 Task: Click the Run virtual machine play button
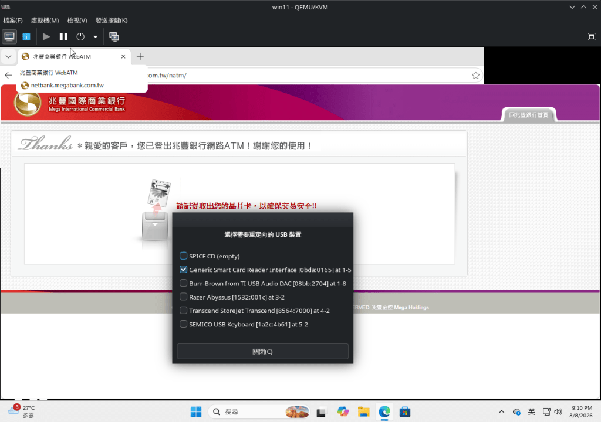point(46,37)
